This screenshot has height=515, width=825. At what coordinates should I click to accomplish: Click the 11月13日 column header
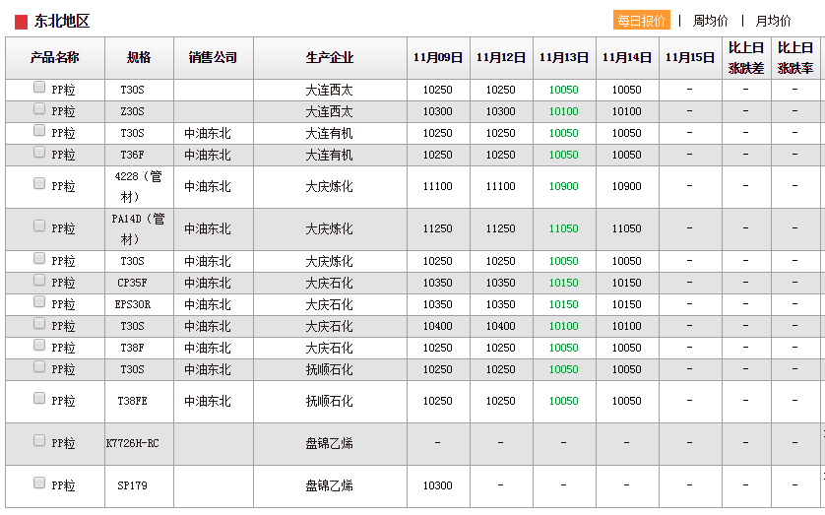(x=564, y=58)
